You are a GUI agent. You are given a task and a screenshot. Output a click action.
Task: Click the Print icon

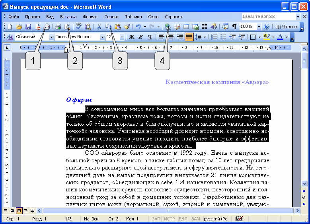click(x=58, y=27)
